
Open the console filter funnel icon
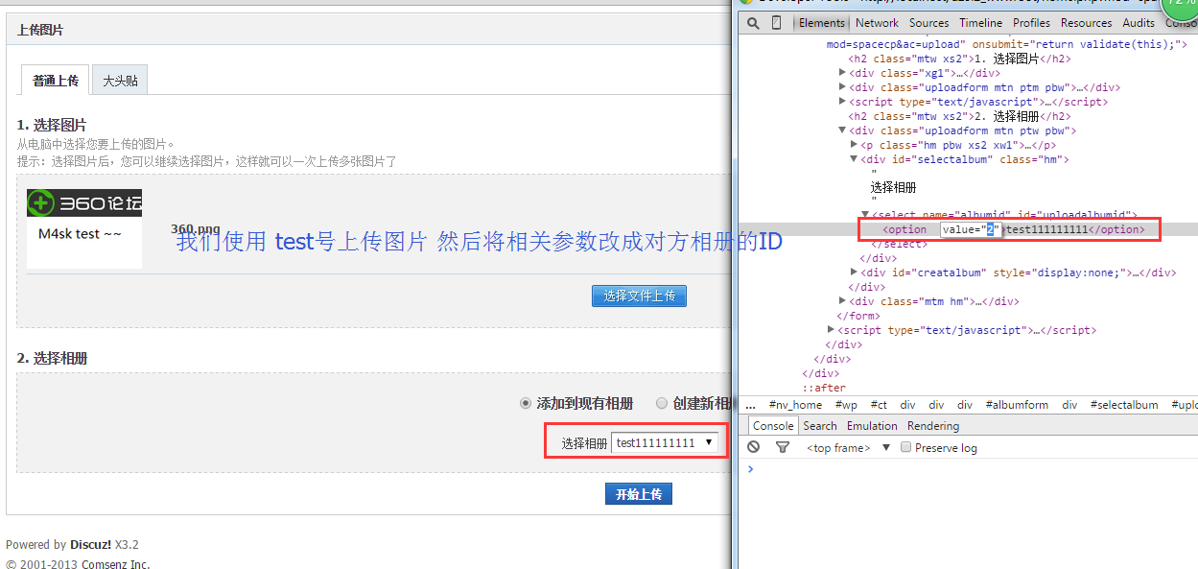783,447
